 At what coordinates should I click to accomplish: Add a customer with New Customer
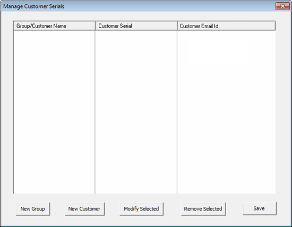85,209
